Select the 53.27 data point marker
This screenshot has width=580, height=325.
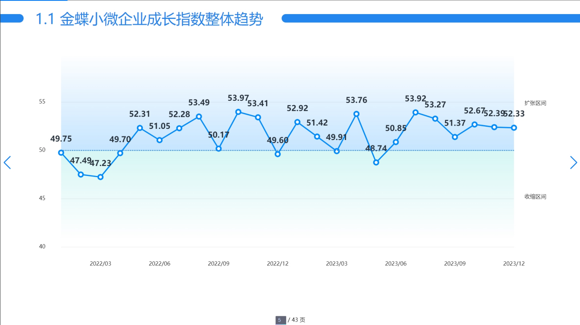[435, 119]
